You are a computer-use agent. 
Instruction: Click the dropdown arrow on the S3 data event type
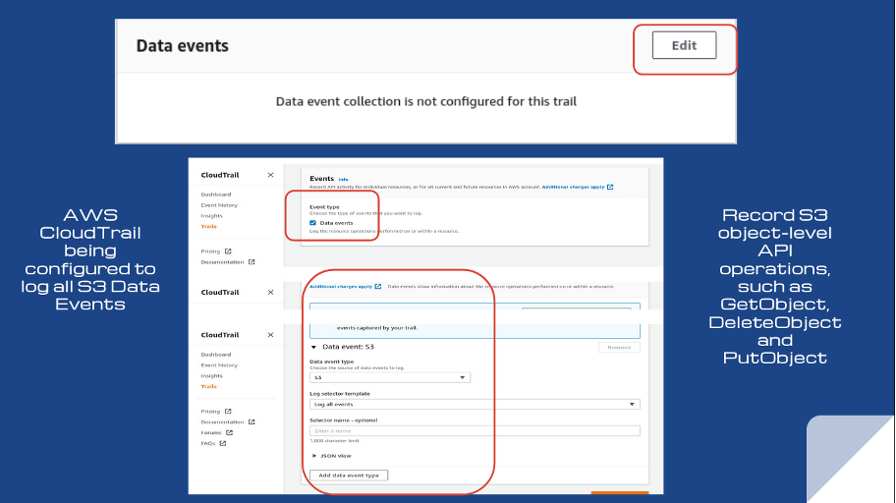[x=462, y=377]
